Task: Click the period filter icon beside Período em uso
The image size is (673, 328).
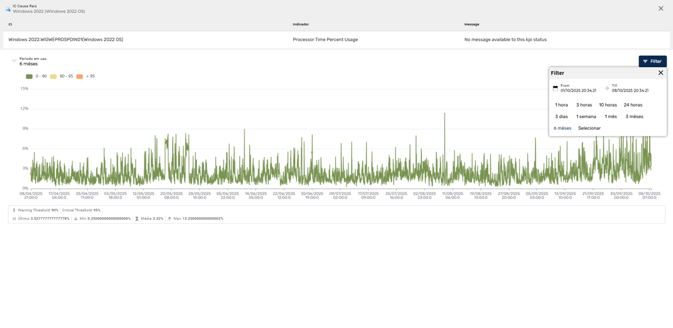Action: tap(14, 61)
